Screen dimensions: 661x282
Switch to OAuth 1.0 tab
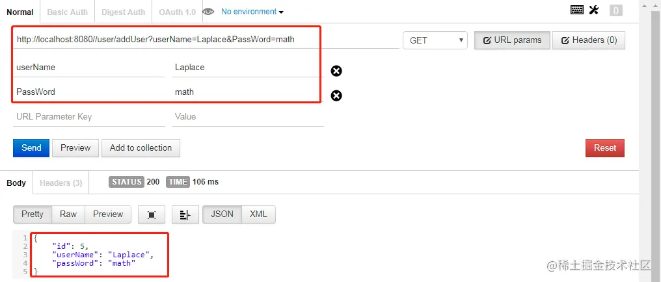click(x=177, y=12)
